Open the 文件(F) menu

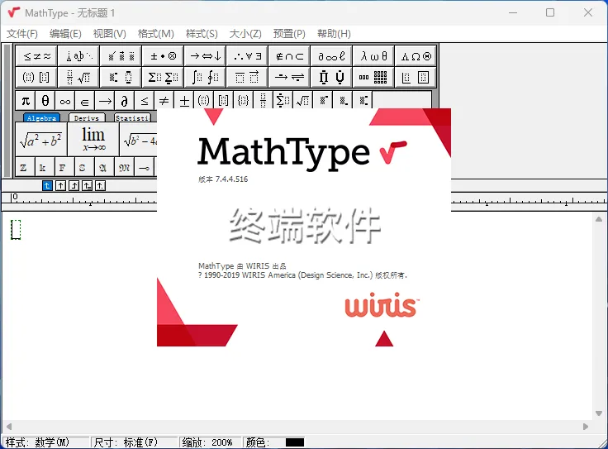tap(22, 34)
